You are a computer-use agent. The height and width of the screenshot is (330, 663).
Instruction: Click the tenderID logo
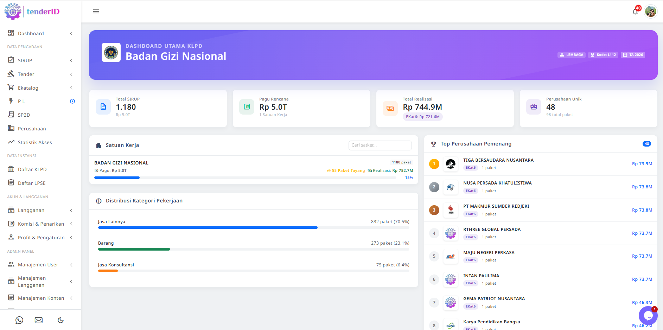32,11
